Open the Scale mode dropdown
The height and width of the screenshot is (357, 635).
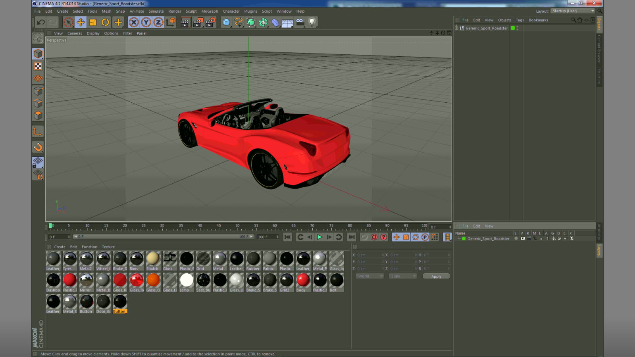(403, 276)
